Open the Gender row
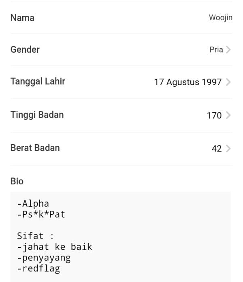243x282 pixels. tap(122, 50)
